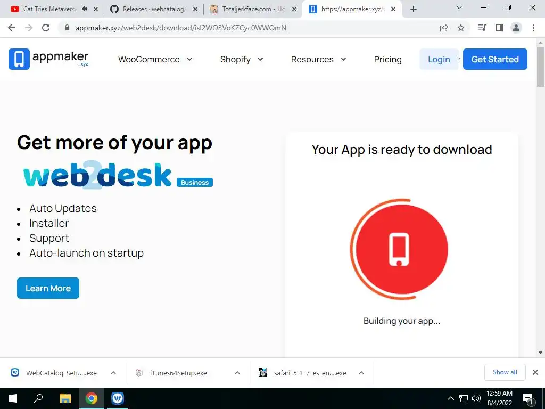Open Chrome's three-dot menu

pyautogui.click(x=533, y=28)
